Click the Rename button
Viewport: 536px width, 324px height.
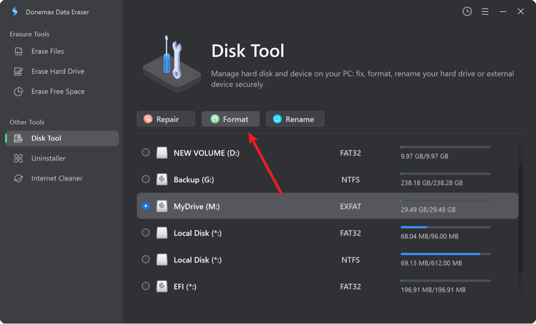coord(295,118)
